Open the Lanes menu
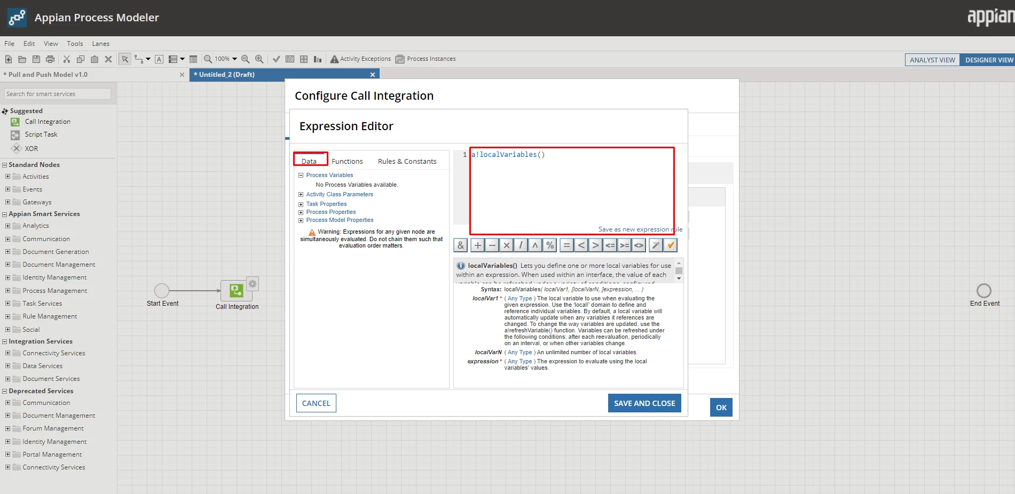This screenshot has width=1015, height=494. (x=101, y=44)
